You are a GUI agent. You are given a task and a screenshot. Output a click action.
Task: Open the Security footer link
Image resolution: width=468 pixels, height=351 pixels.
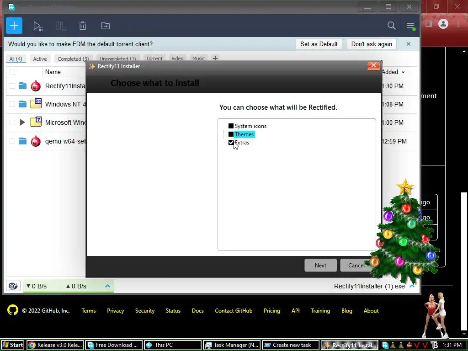coord(145,311)
